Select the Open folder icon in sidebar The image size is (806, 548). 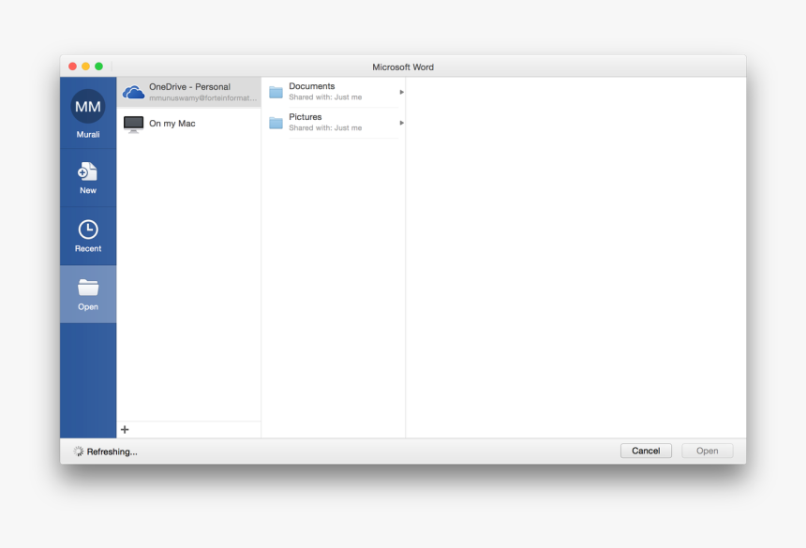(88, 288)
